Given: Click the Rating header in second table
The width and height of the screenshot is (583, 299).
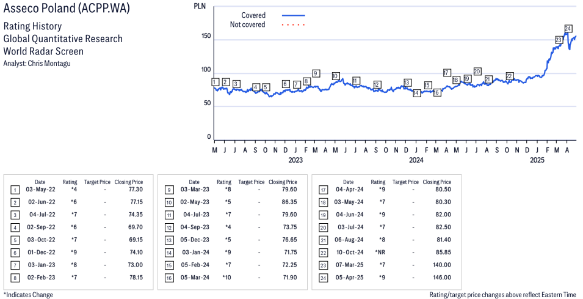Looking at the screenshot, I should click(x=224, y=182).
